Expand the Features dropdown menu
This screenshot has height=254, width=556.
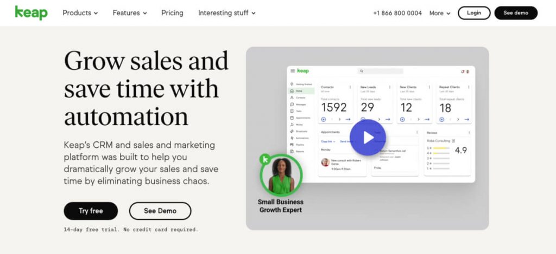click(130, 13)
